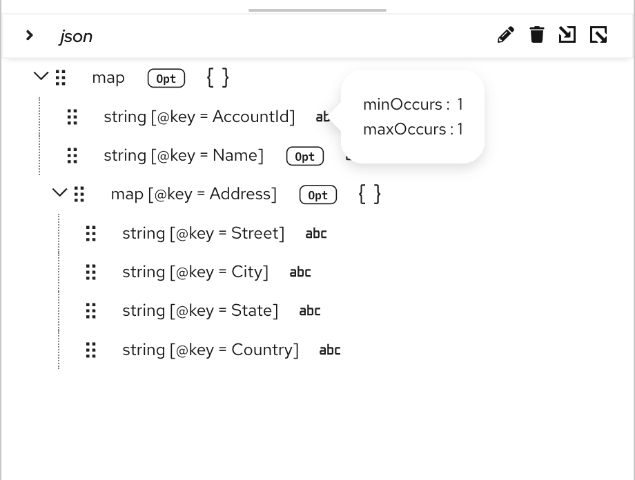Expand the json panel chevron
Viewport: 635px width, 480px height.
tap(30, 35)
